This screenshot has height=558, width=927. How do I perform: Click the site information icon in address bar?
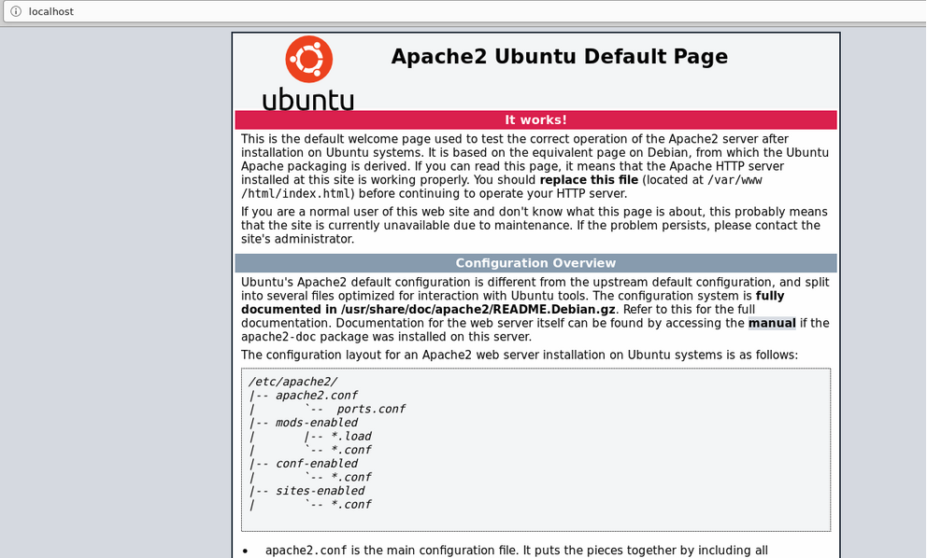click(16, 11)
